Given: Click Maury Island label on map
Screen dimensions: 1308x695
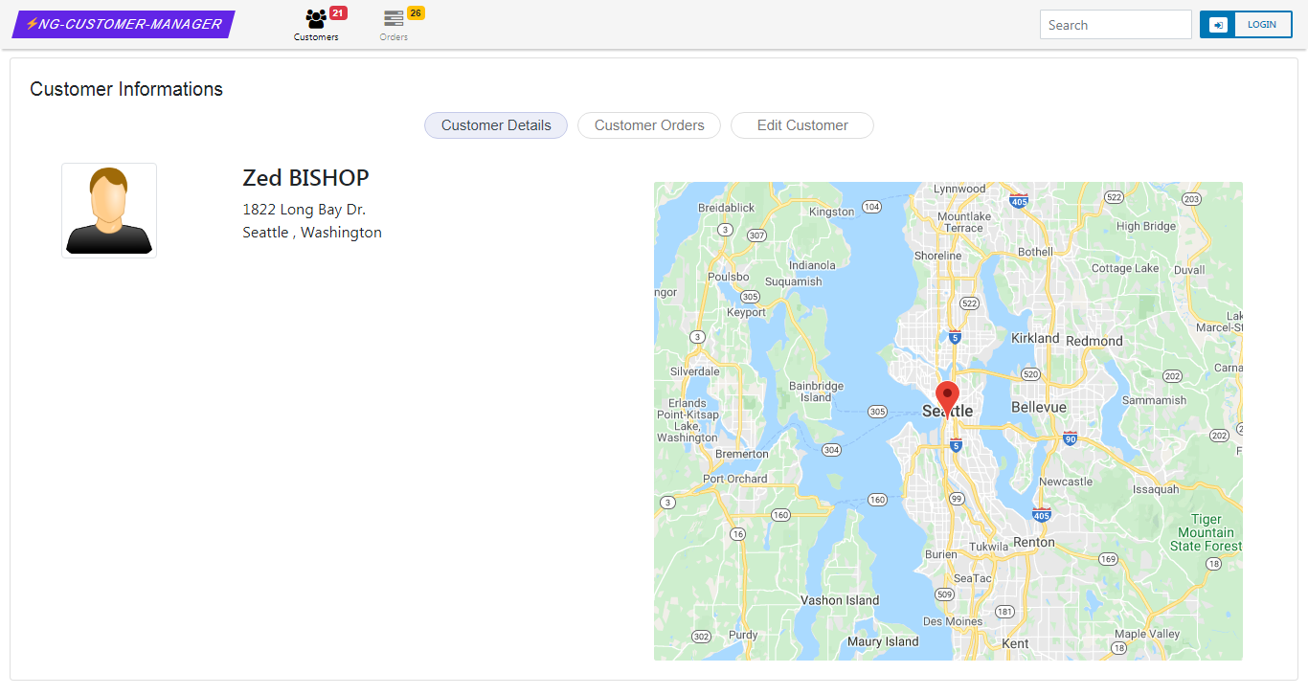Looking at the screenshot, I should (x=883, y=641).
